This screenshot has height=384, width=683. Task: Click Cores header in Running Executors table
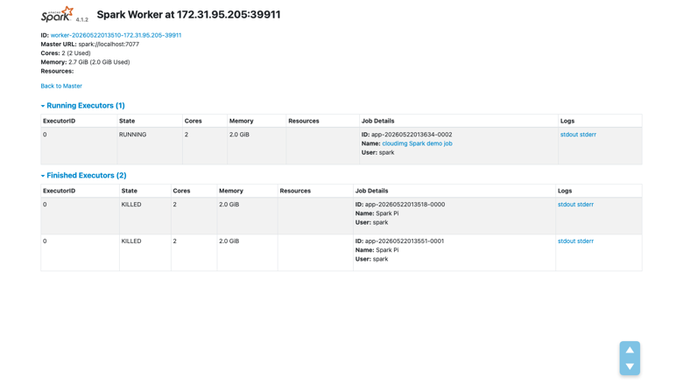coord(193,121)
